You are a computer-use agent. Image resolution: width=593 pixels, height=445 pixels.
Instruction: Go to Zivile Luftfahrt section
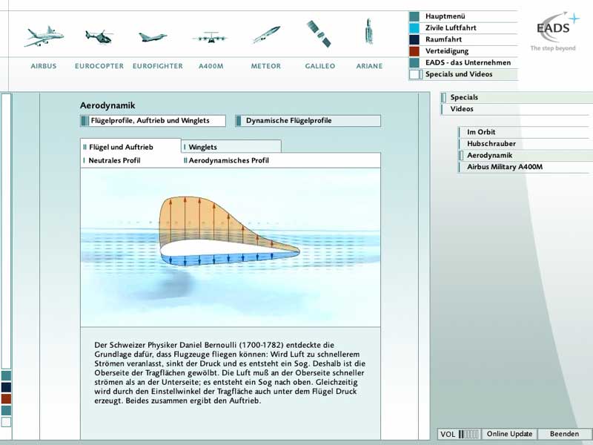[463, 28]
